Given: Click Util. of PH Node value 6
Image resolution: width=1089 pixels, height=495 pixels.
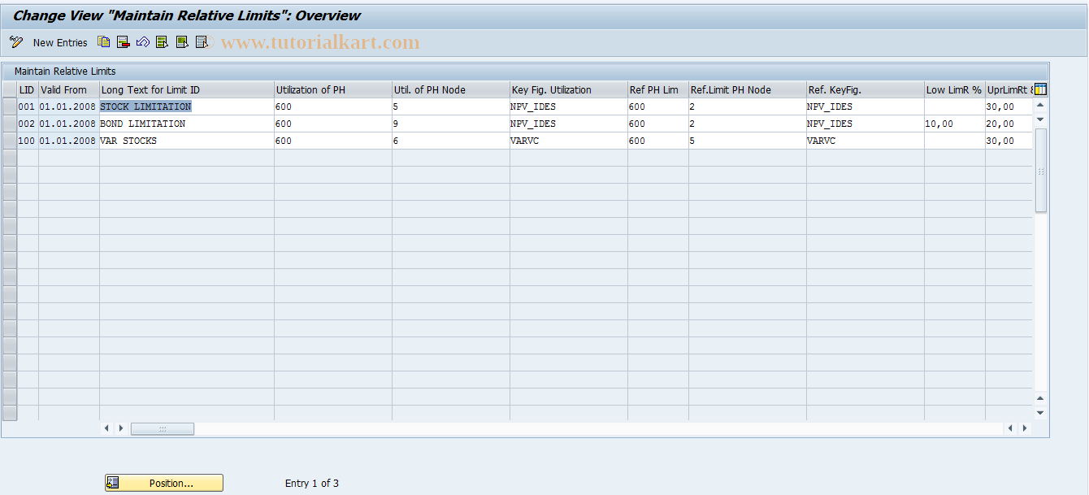Looking at the screenshot, I should [451, 141].
